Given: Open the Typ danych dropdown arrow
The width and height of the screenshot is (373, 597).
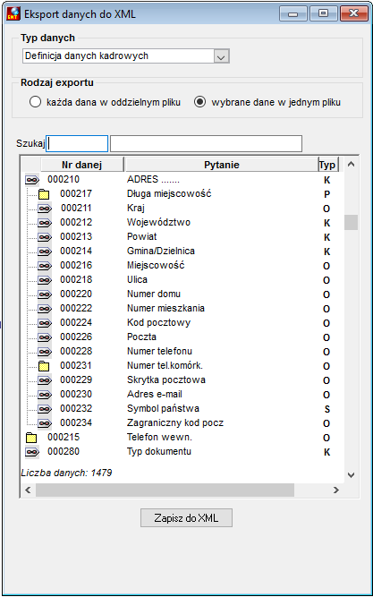Looking at the screenshot, I should pos(221,56).
